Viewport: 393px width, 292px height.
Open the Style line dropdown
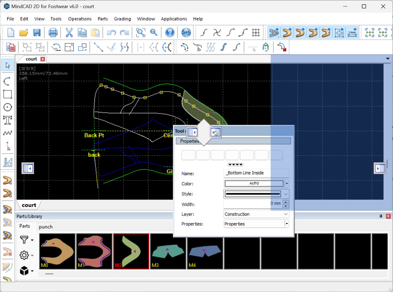pyautogui.click(x=285, y=194)
